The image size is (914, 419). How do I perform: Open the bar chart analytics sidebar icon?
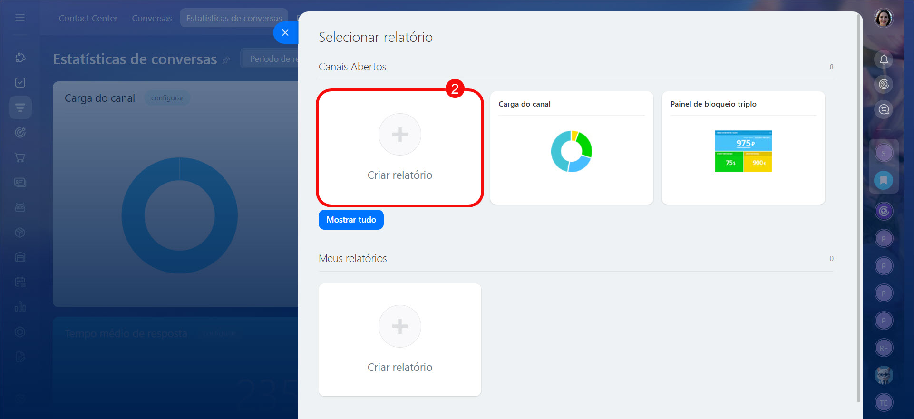click(x=20, y=307)
